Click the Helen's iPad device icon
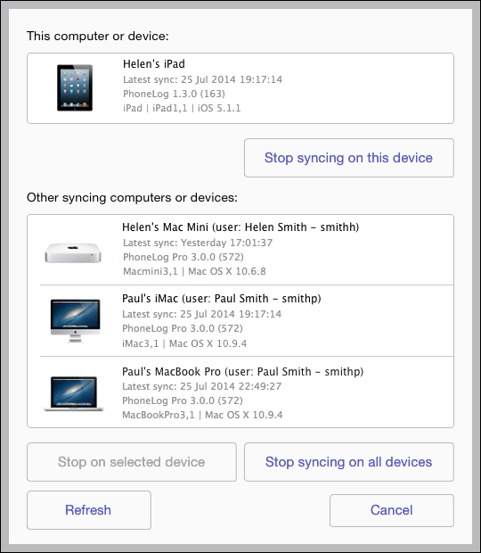The image size is (481, 553). (x=75, y=87)
